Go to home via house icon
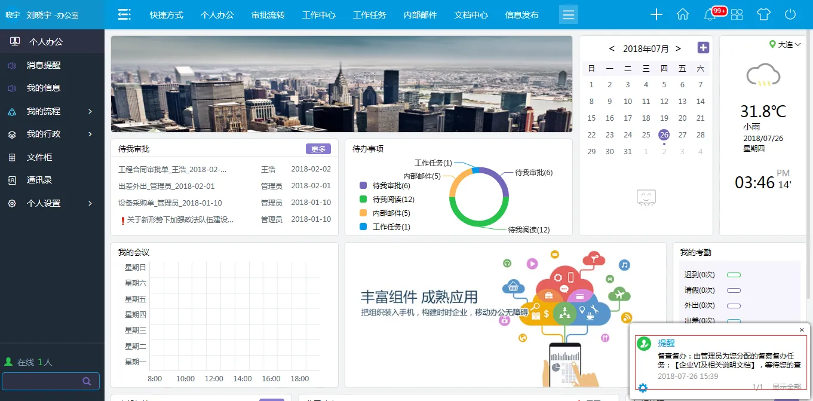The width and height of the screenshot is (813, 401). [683, 15]
